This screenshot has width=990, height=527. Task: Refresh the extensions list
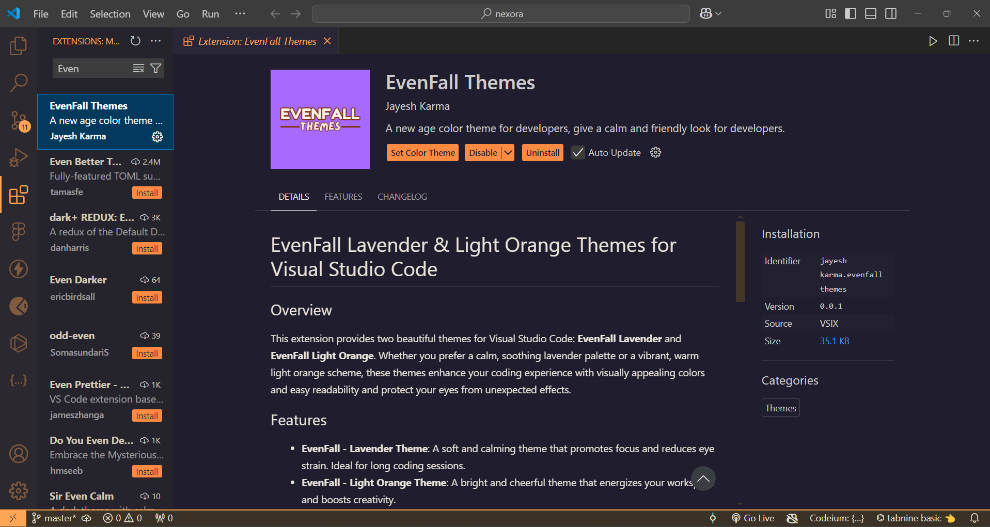click(135, 41)
